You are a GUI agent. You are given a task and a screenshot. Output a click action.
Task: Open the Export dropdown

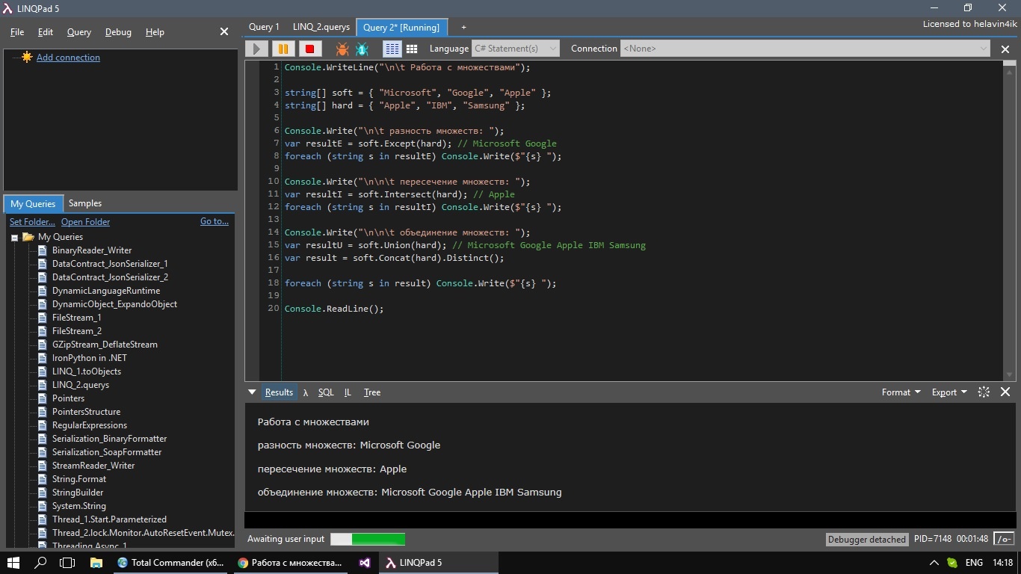pos(949,392)
